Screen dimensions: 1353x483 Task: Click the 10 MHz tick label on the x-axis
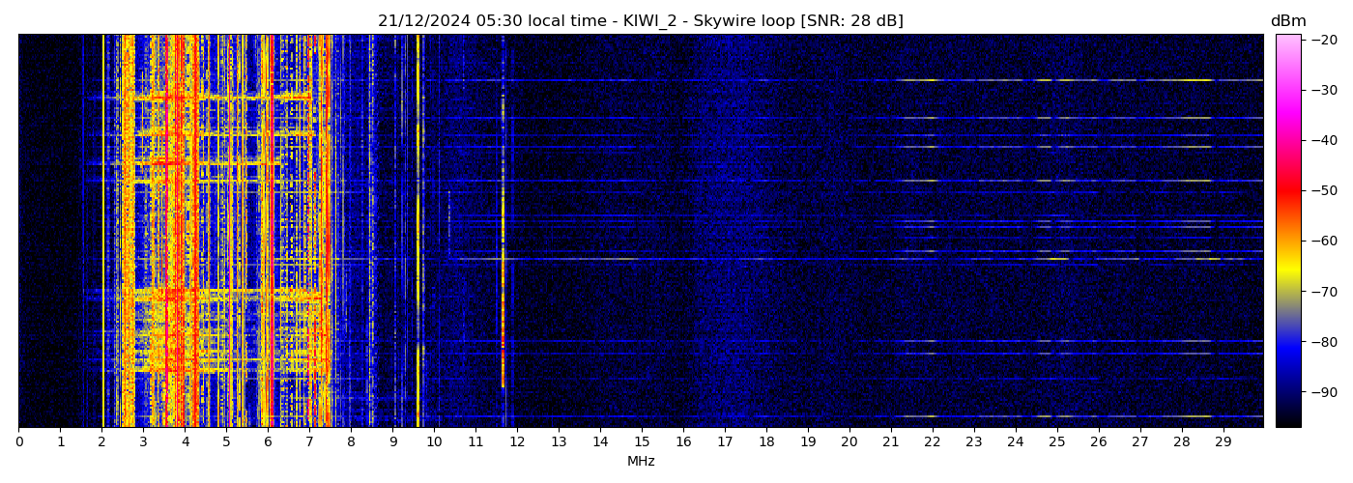(x=434, y=442)
